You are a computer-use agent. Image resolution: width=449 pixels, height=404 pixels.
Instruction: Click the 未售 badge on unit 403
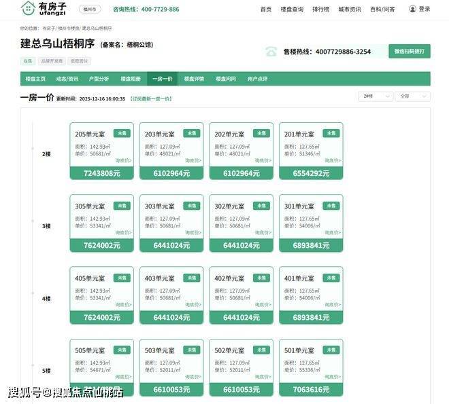click(192, 278)
